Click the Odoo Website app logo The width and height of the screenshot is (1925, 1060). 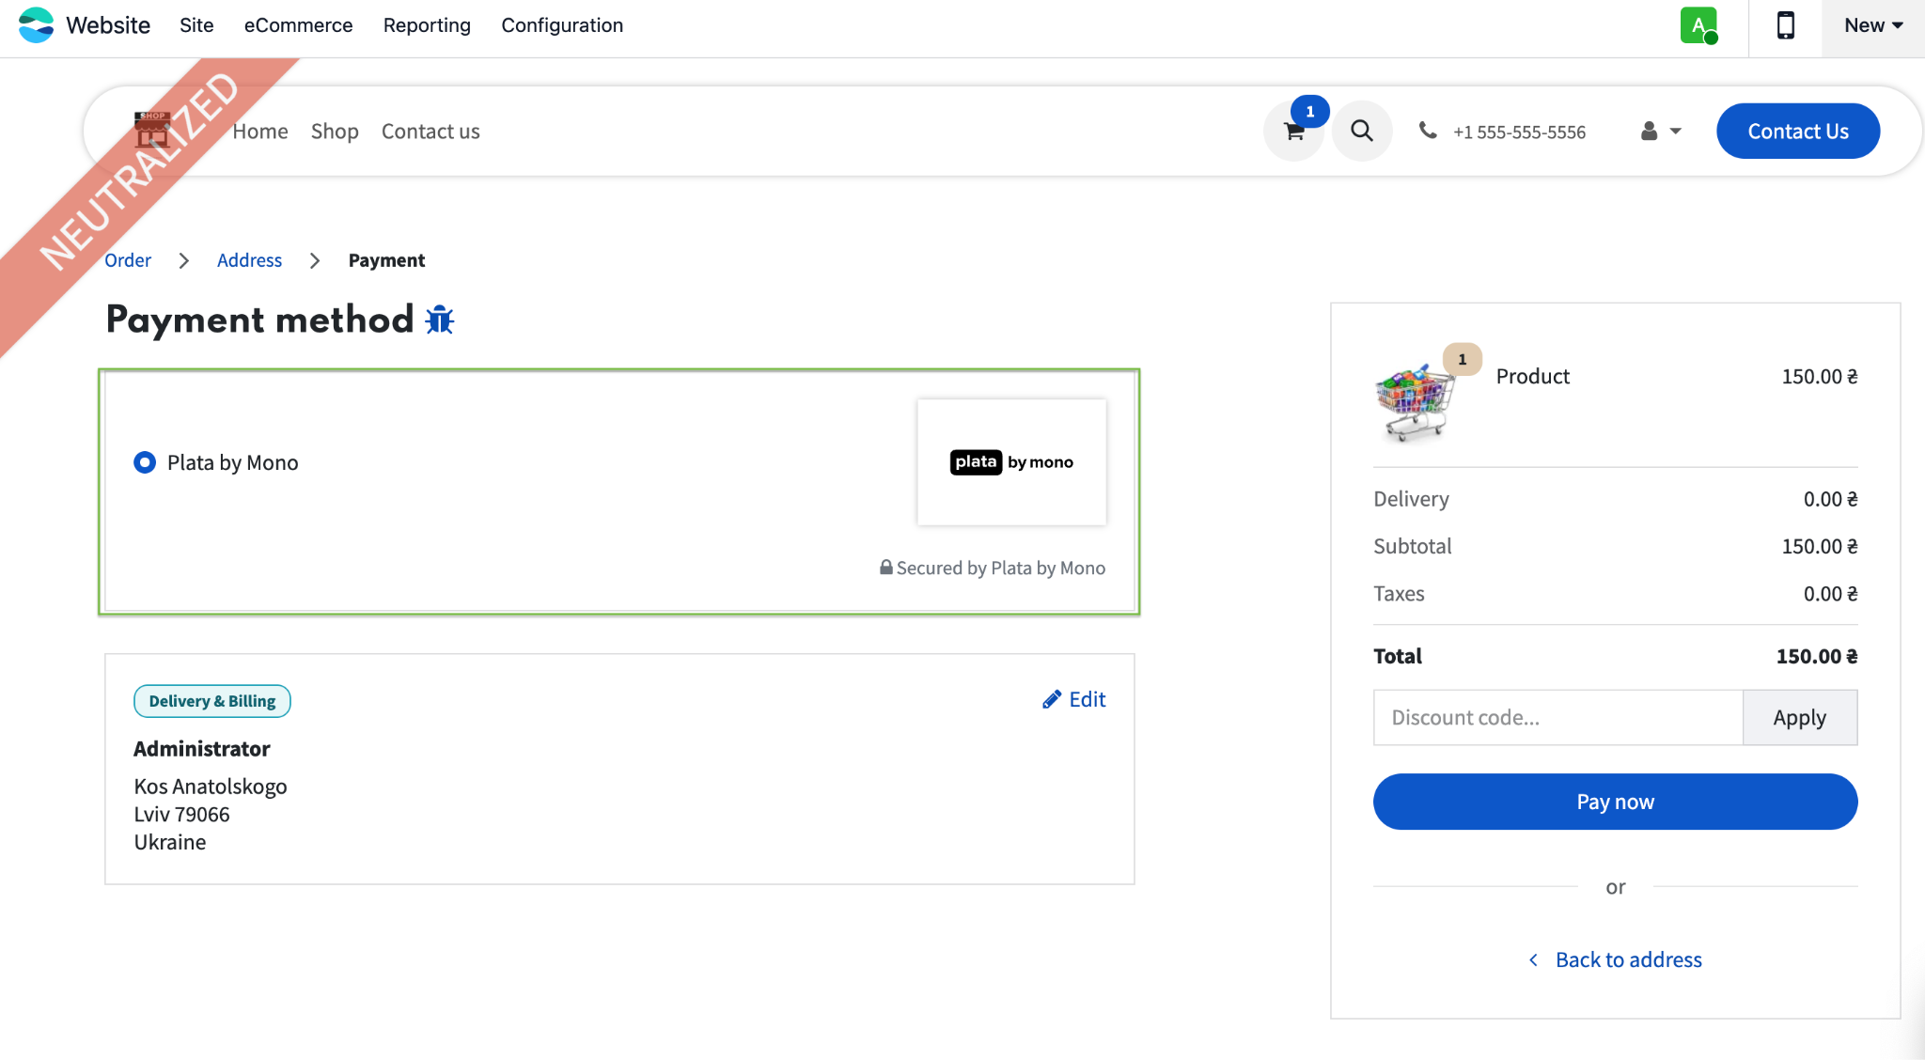37,25
